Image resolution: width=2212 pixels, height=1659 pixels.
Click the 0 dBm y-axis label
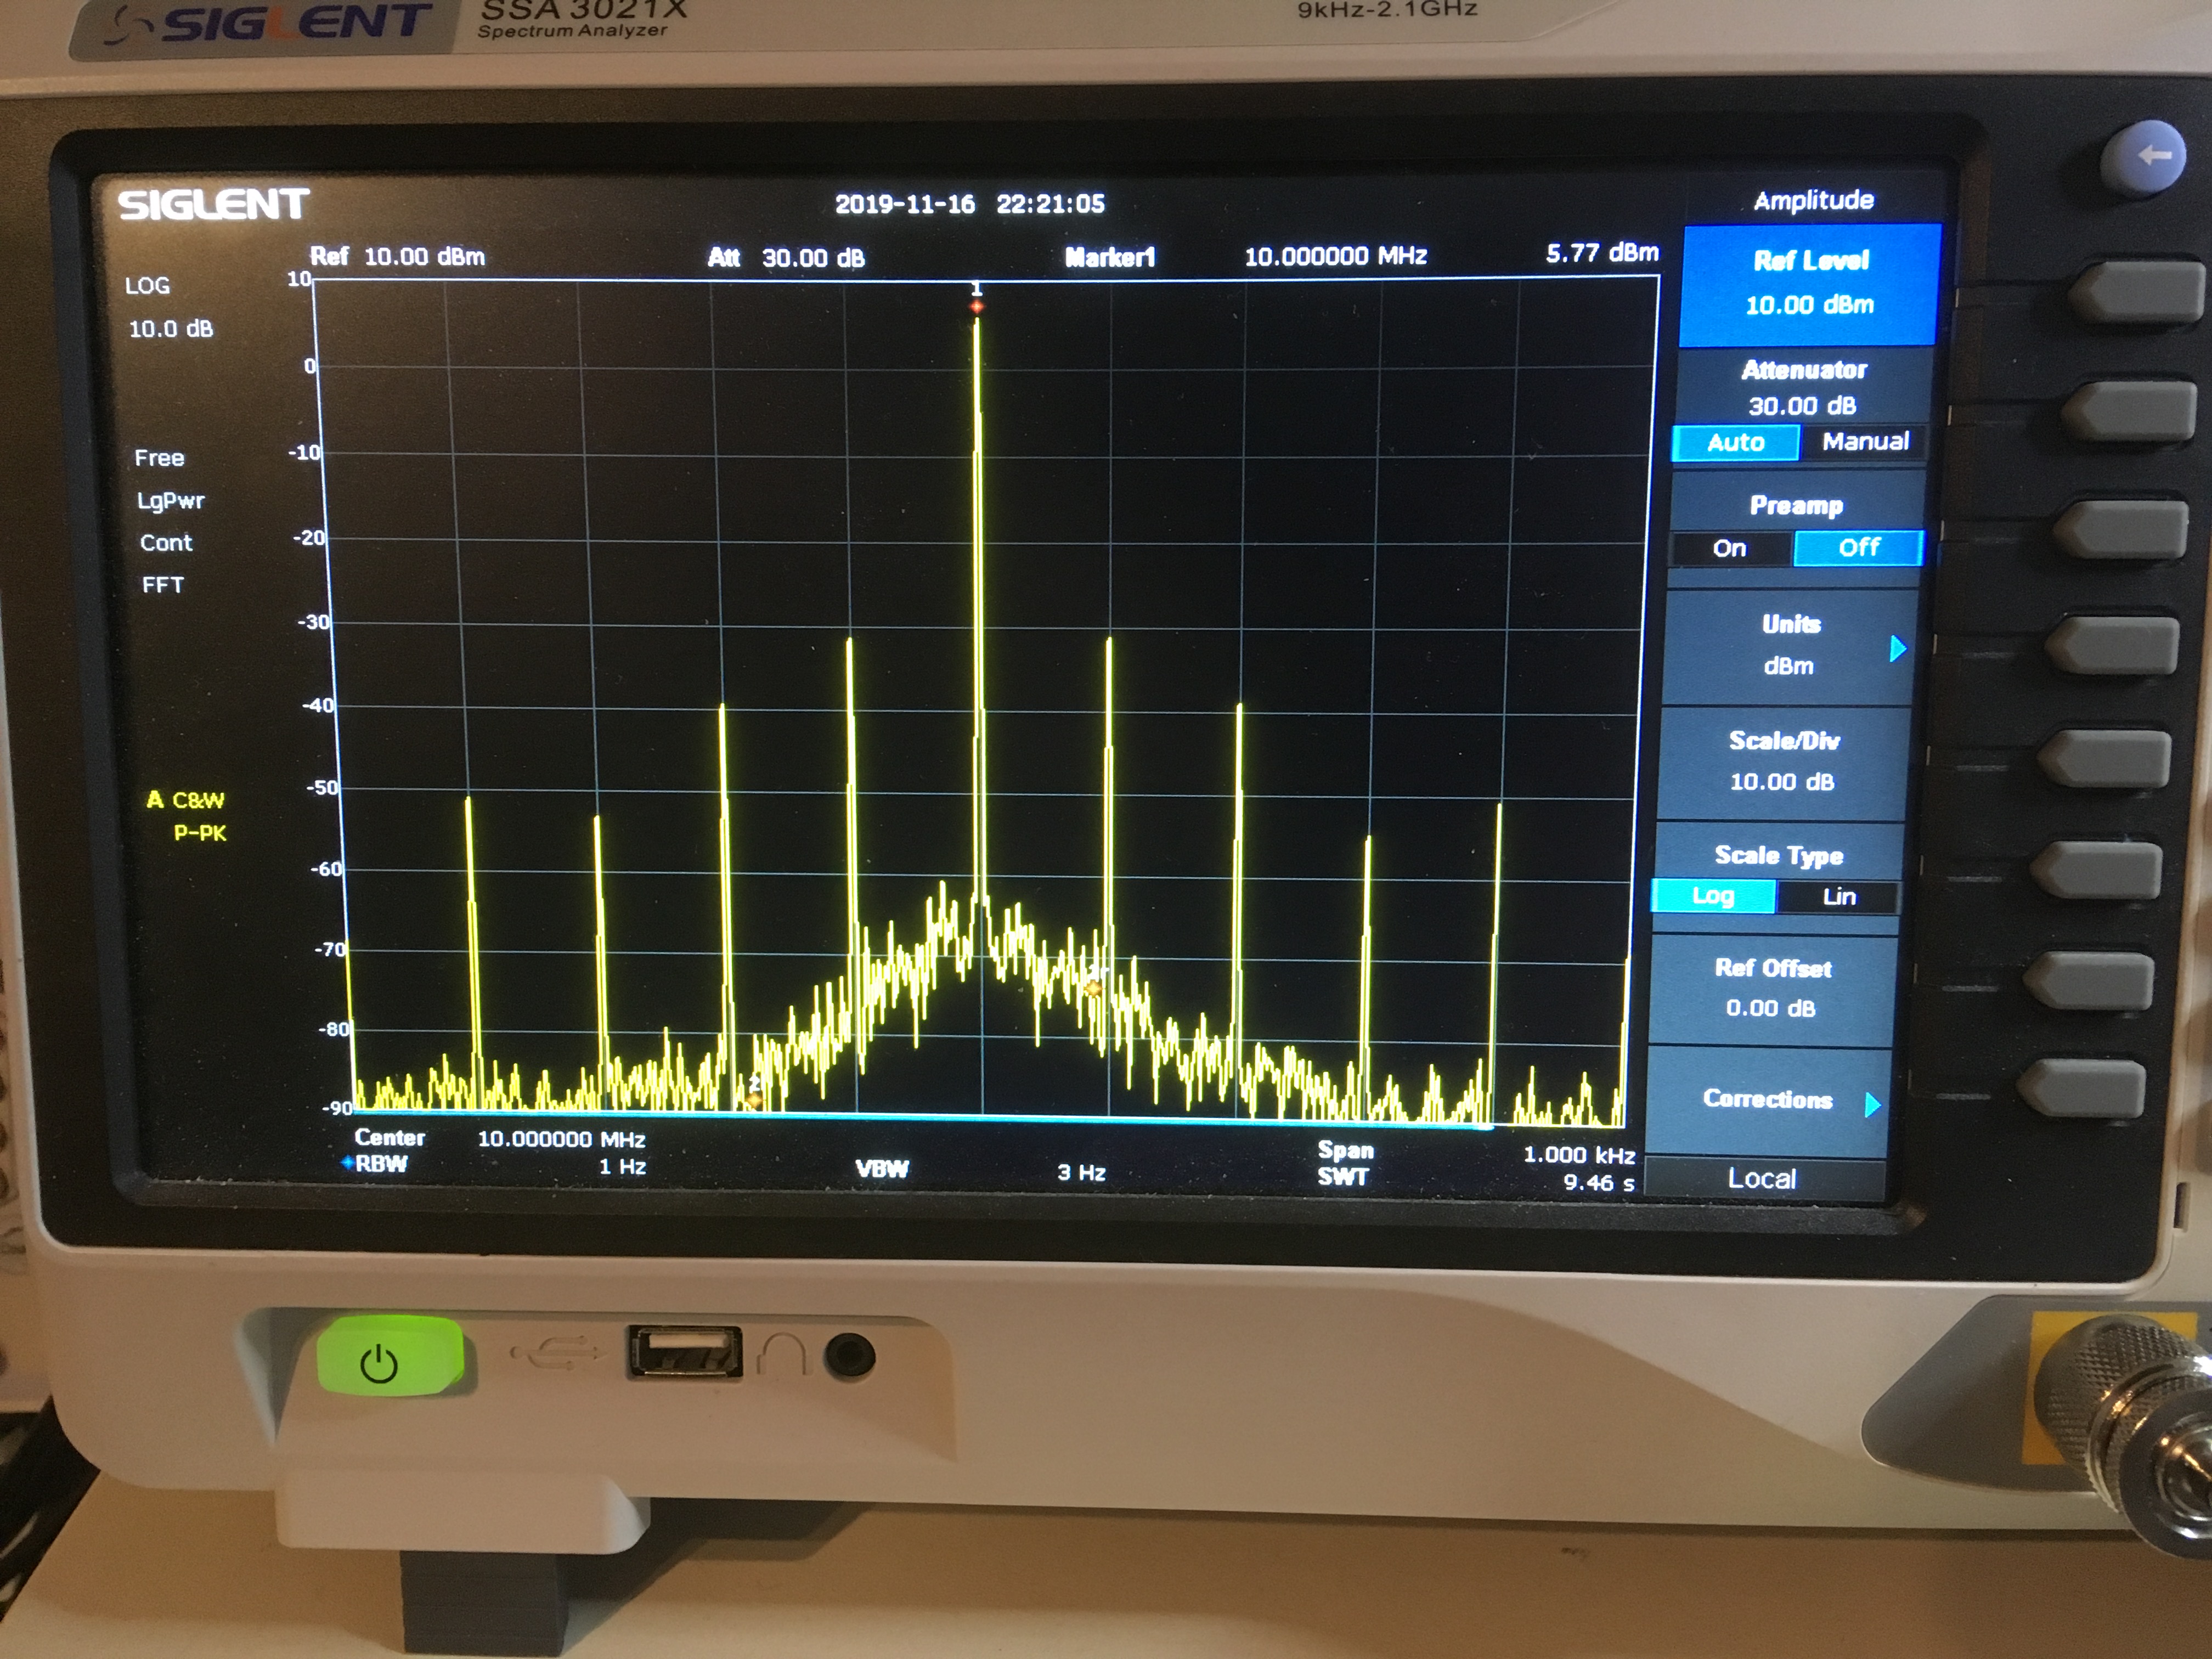(310, 366)
